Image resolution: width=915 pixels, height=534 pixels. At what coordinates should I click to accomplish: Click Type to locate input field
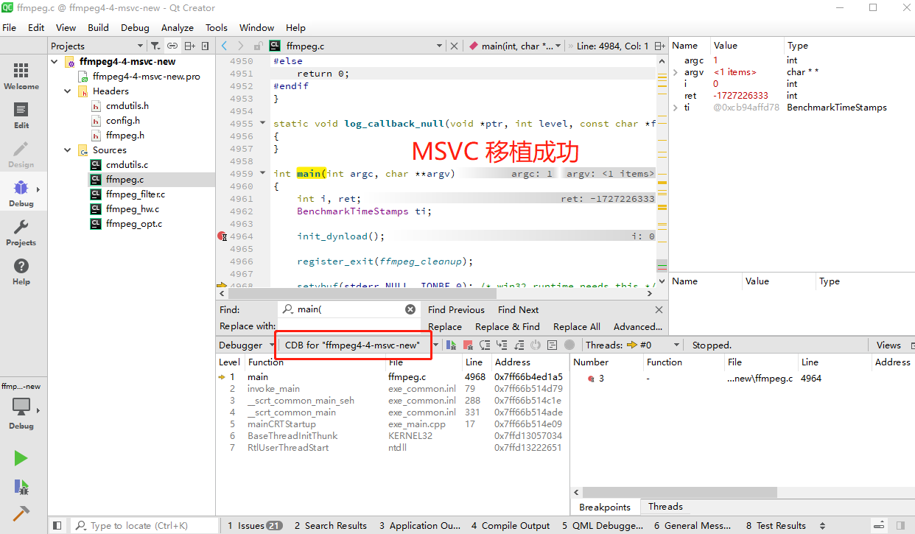click(145, 526)
